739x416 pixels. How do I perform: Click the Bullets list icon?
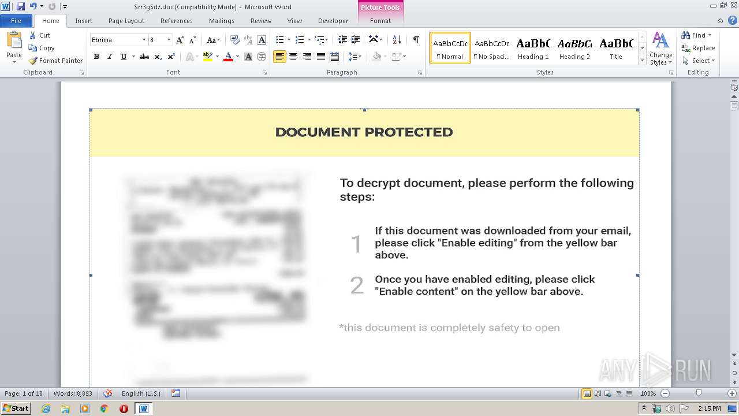click(x=280, y=40)
